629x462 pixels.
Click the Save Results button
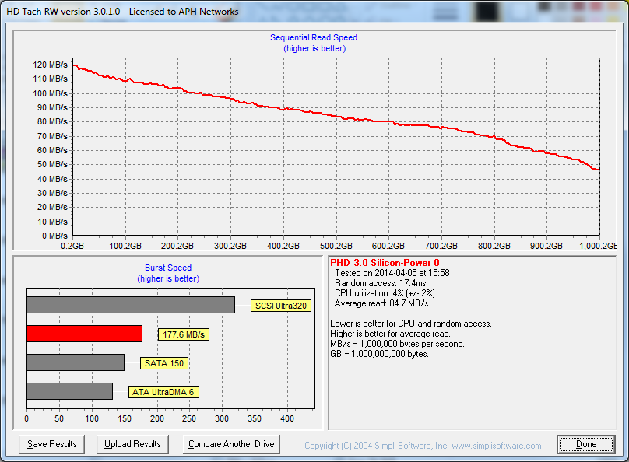[52, 444]
